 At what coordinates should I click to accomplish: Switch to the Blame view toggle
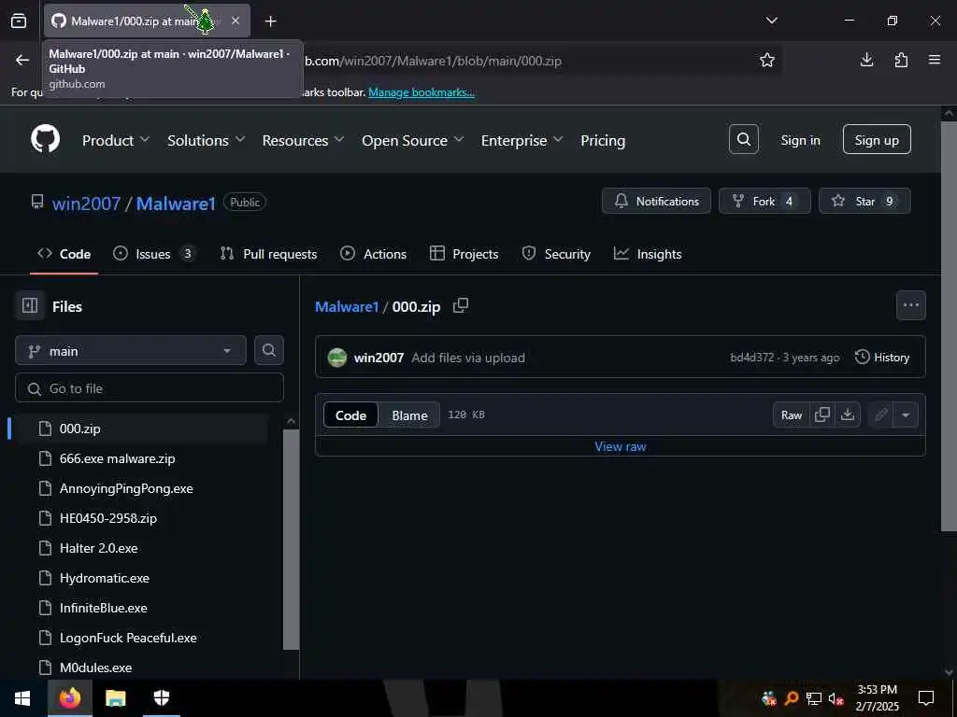[409, 415]
